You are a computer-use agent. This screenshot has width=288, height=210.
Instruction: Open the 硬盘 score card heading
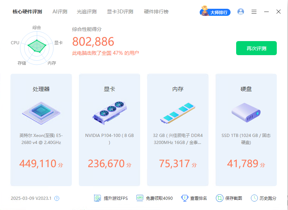[x=246, y=89]
